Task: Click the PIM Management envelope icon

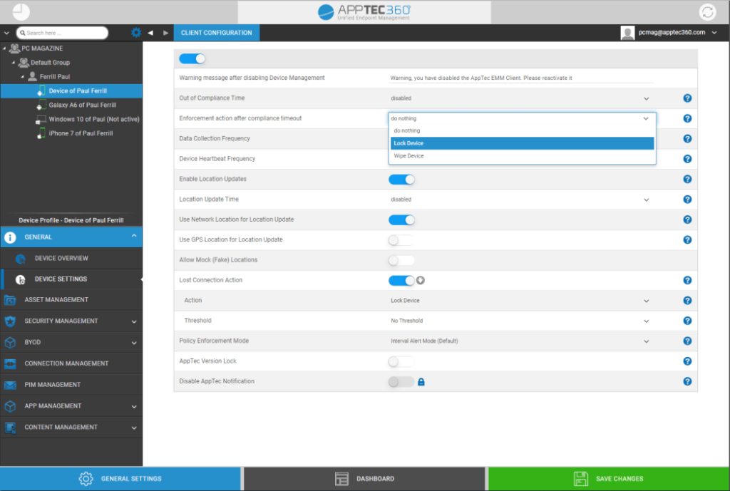Action: (10, 385)
